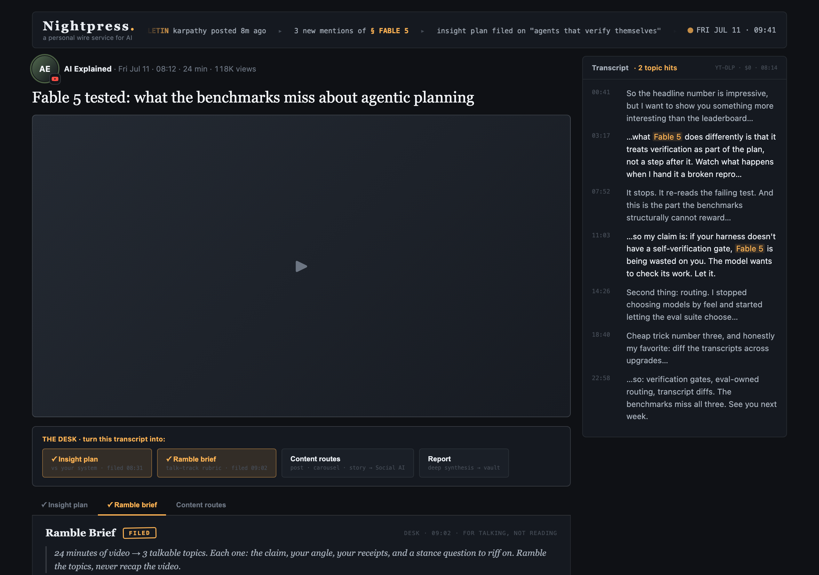
Task: Select the closing 'verification gates' transcript line
Action: [701, 398]
